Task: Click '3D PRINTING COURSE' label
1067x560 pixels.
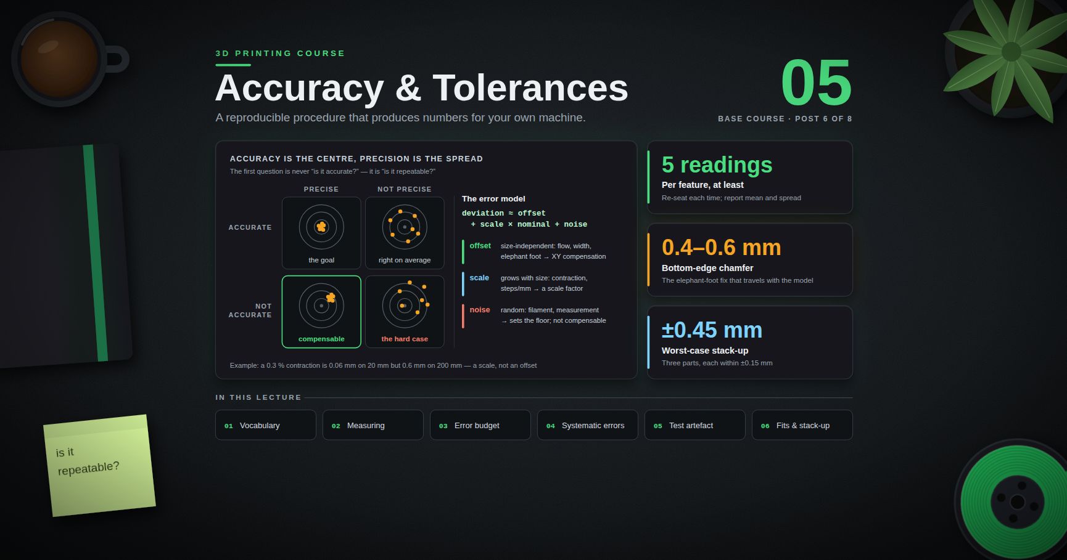Action: click(x=280, y=54)
